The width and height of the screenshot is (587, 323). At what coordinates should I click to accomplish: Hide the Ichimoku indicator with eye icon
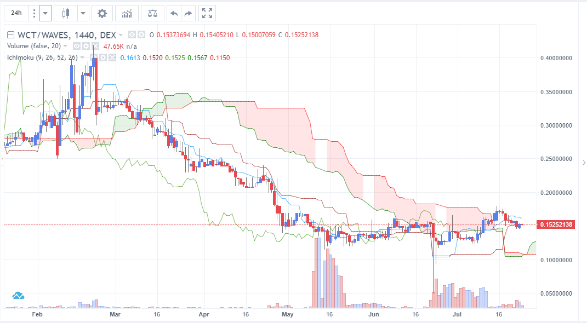93,57
